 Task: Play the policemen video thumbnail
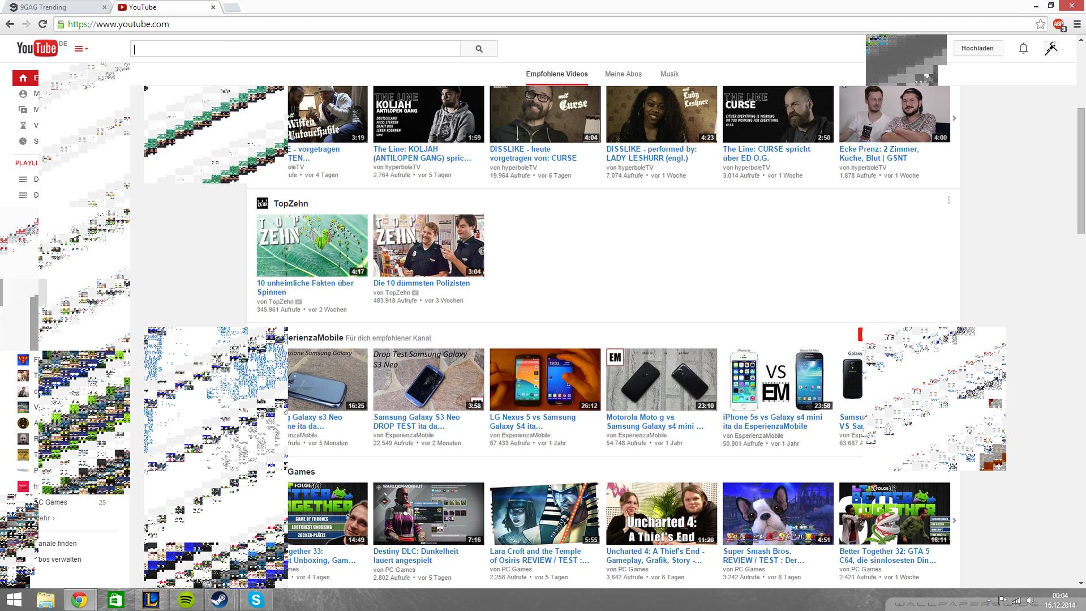coord(428,245)
